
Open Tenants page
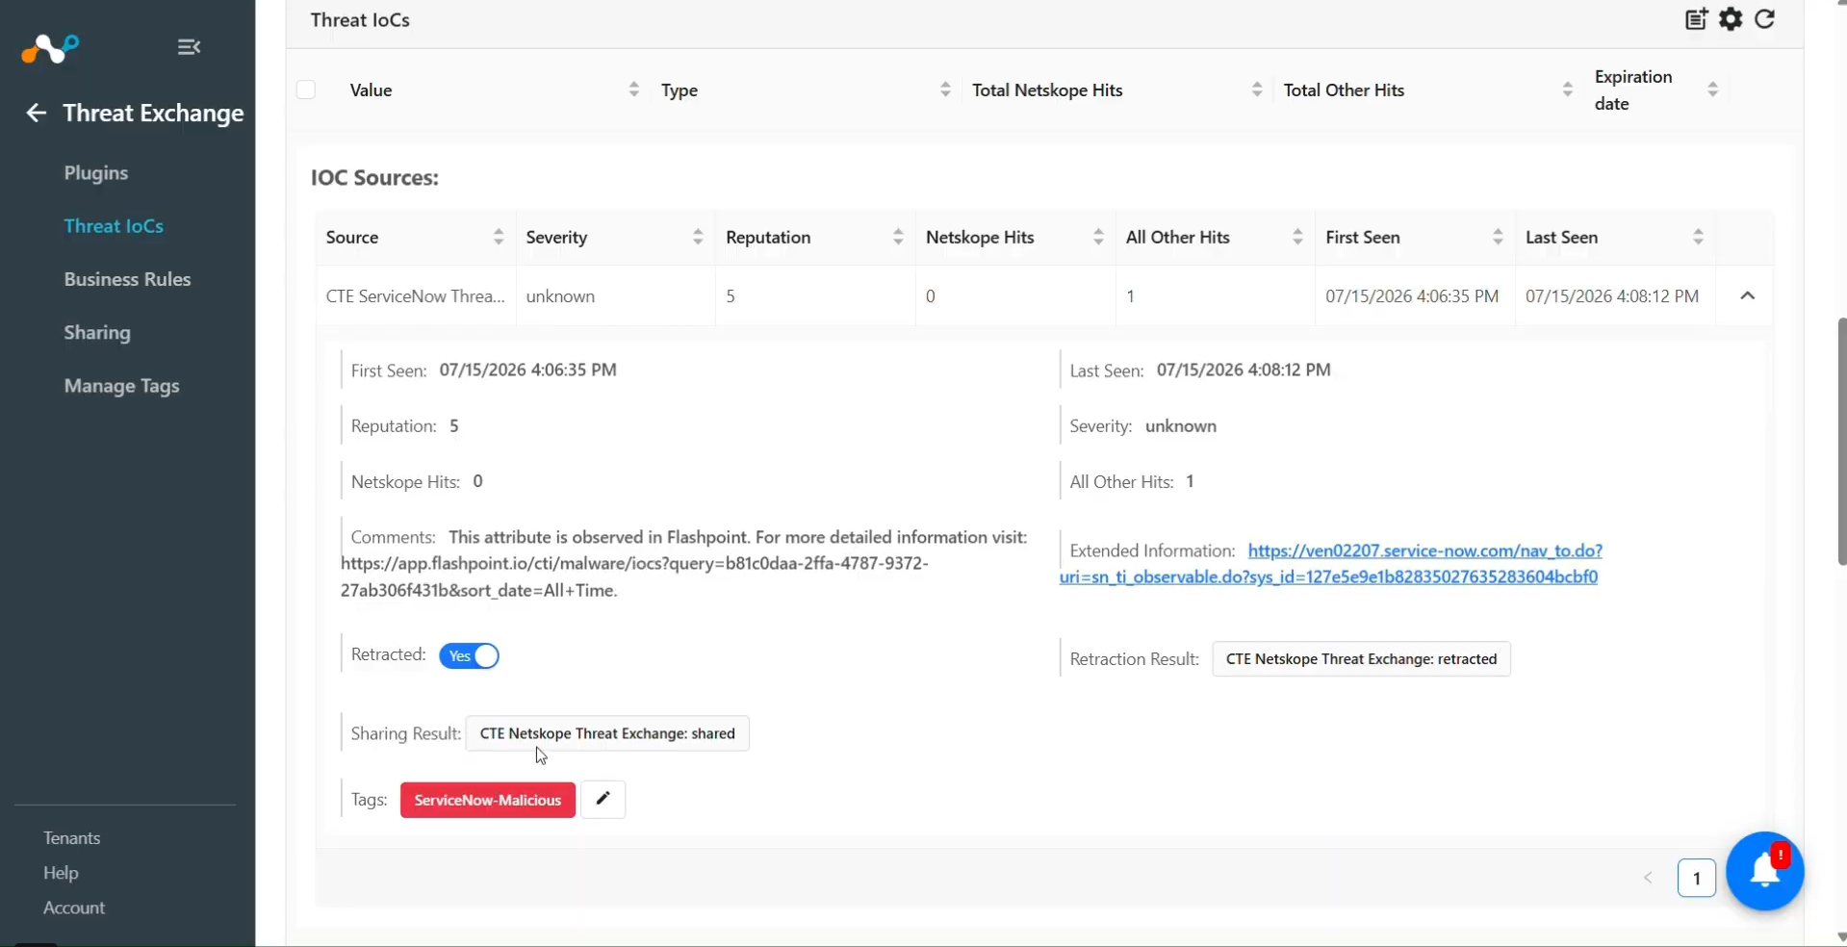pos(72,838)
